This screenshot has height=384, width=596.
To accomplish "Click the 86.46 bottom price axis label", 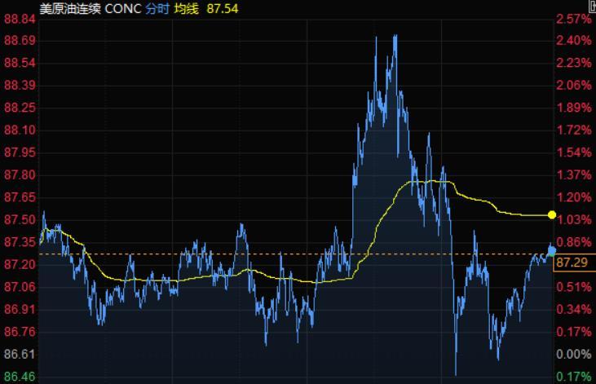I will click(x=19, y=377).
